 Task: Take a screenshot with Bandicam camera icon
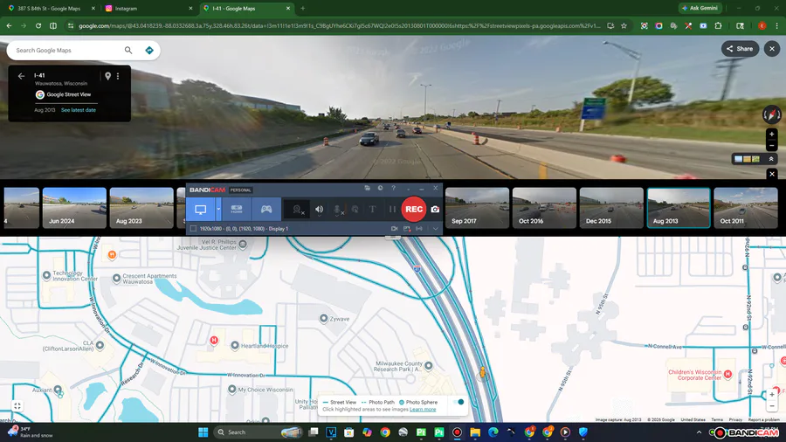coord(435,210)
